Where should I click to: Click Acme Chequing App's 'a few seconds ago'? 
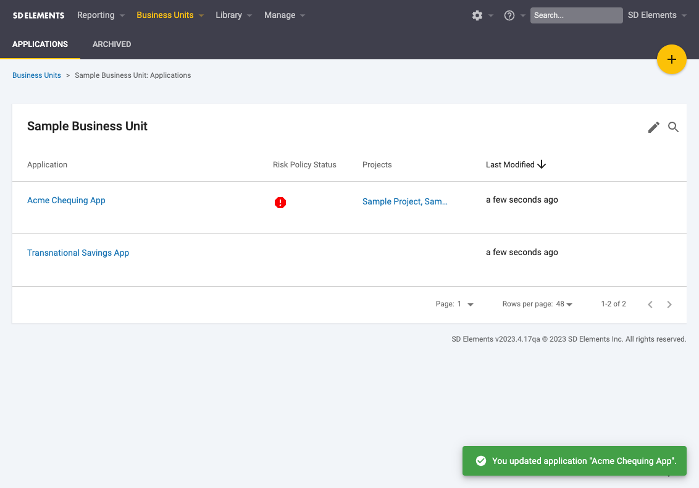[522, 200]
